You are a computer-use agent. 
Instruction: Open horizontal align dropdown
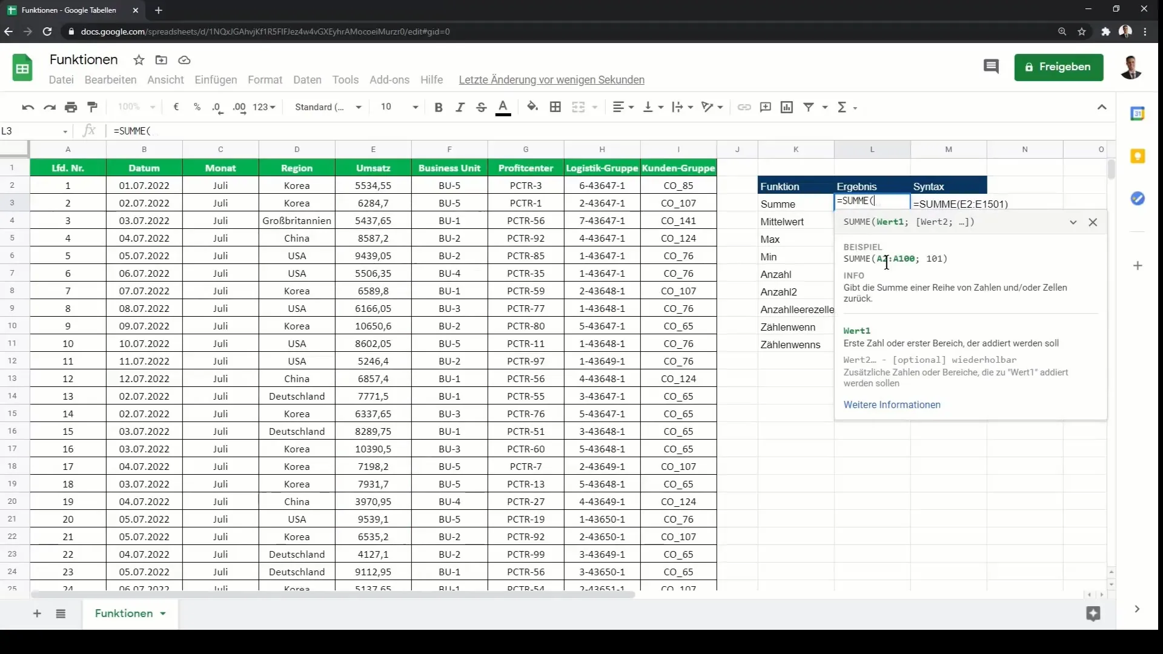click(x=623, y=107)
